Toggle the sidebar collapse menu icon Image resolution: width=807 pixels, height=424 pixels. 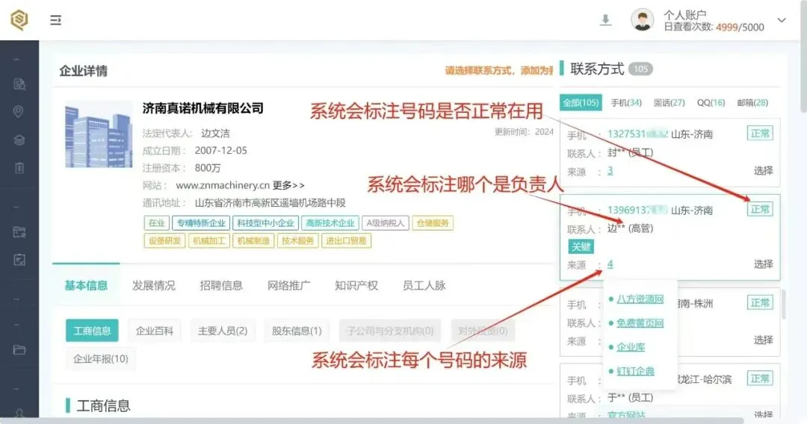coord(55,20)
